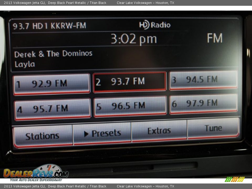Show the Presets view

(x=102, y=134)
